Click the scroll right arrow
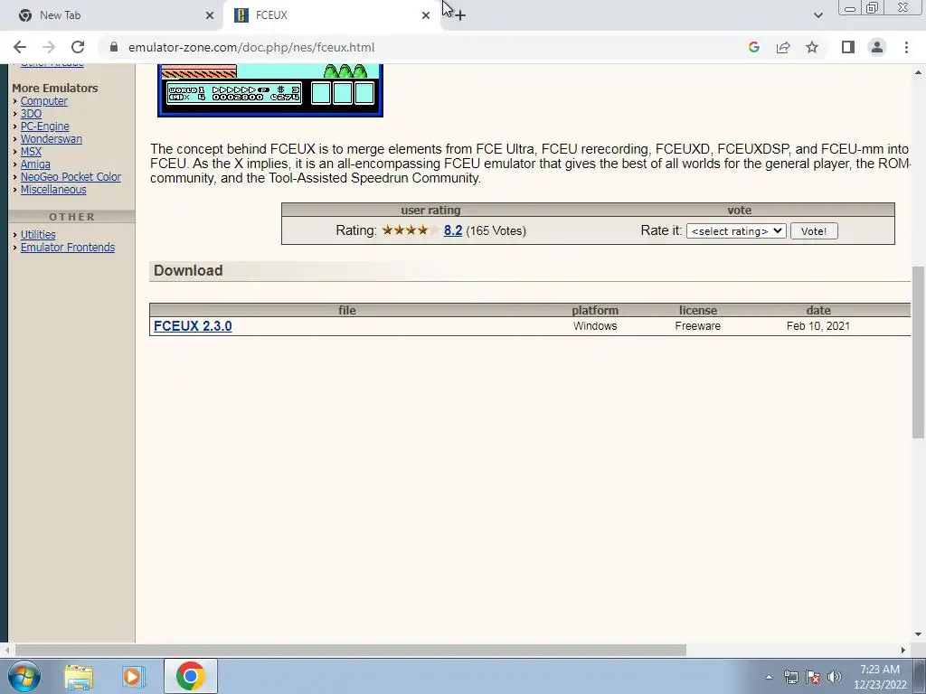Screen dimensions: 926x694 point(903,650)
